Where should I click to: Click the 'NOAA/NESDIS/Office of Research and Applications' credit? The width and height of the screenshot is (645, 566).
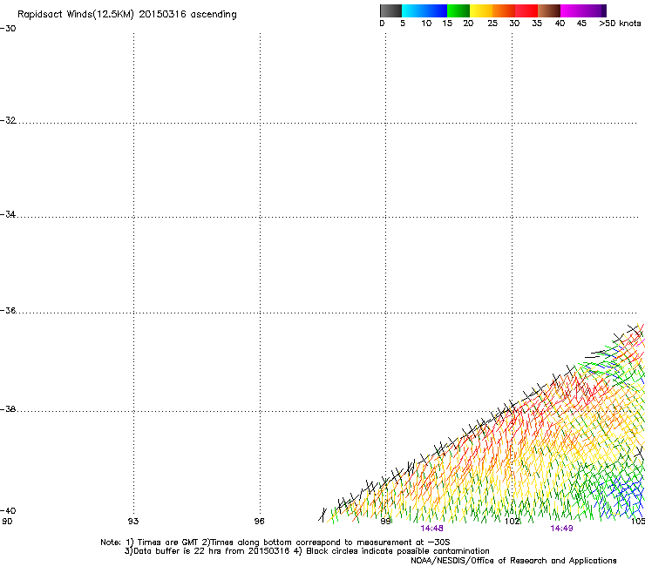click(513, 561)
